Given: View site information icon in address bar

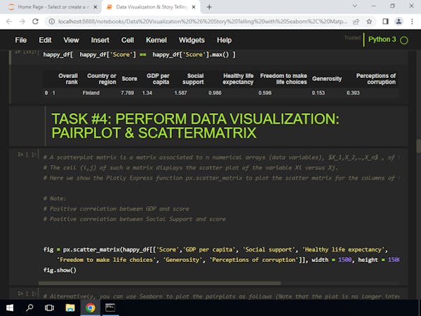Looking at the screenshot, I should tap(52, 22).
